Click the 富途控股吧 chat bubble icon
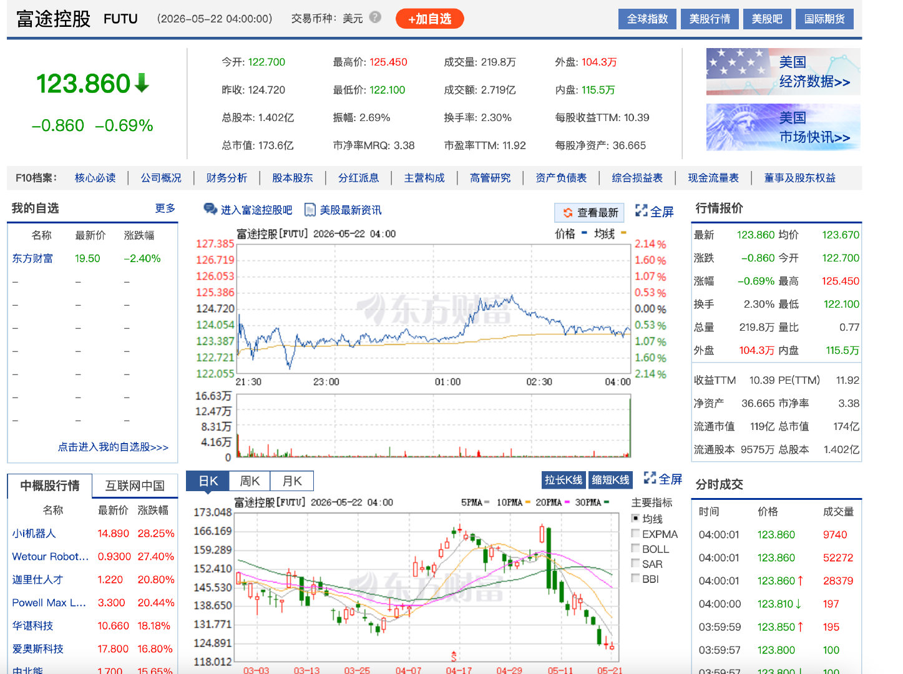Viewport: 903px width, 674px height. (210, 209)
